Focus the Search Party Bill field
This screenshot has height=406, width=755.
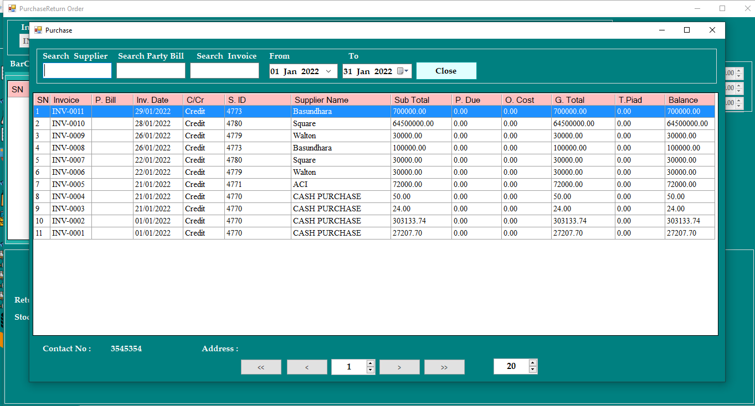[151, 71]
